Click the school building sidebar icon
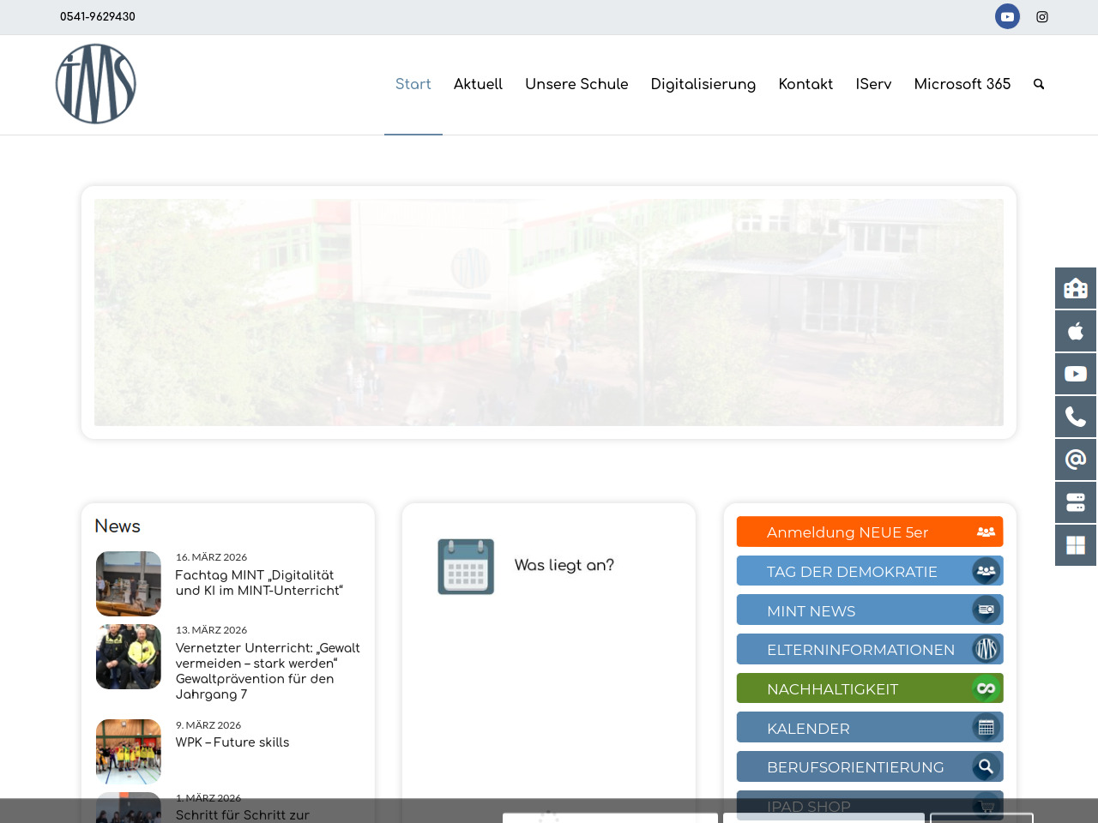1098x823 pixels. pyautogui.click(x=1076, y=288)
